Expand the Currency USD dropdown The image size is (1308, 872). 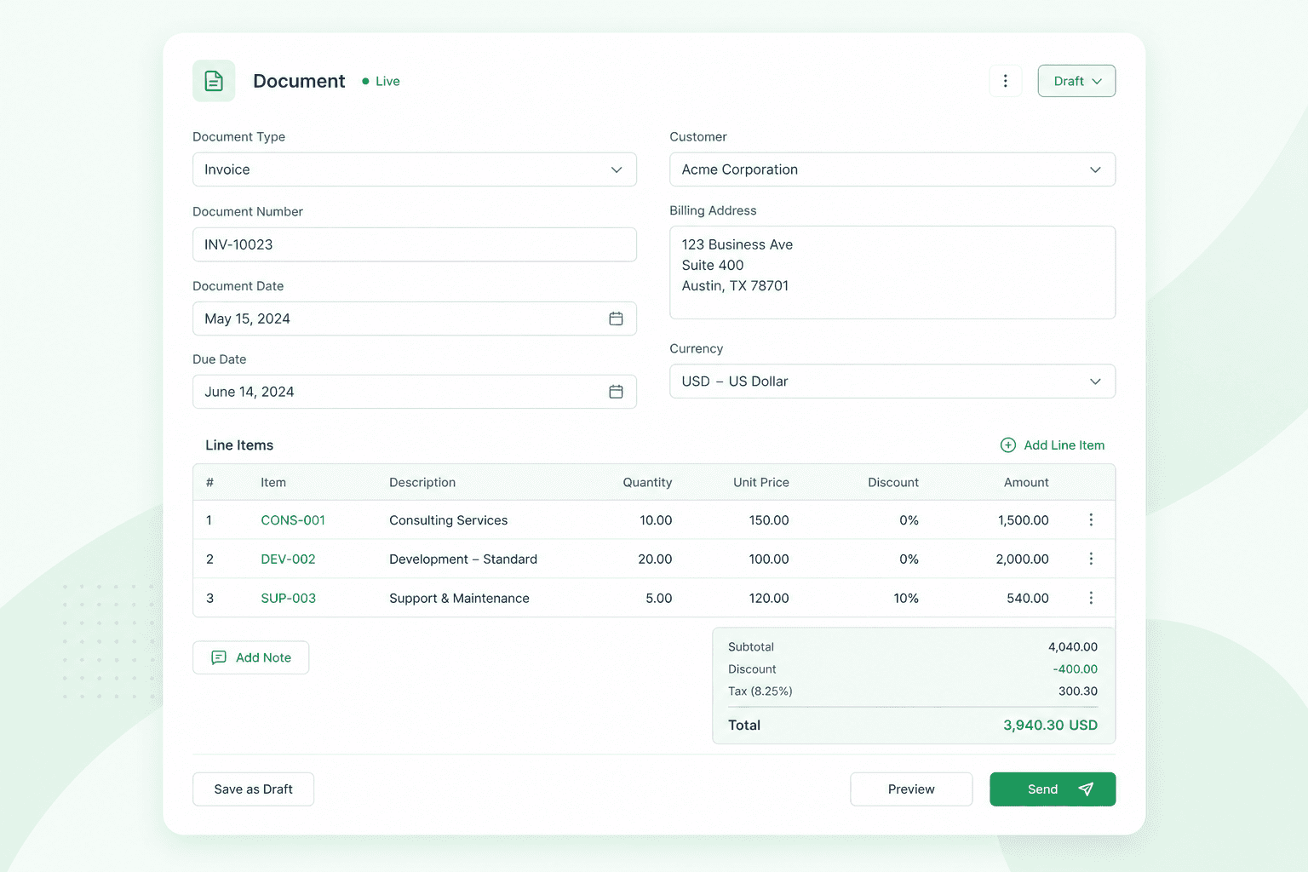892,381
